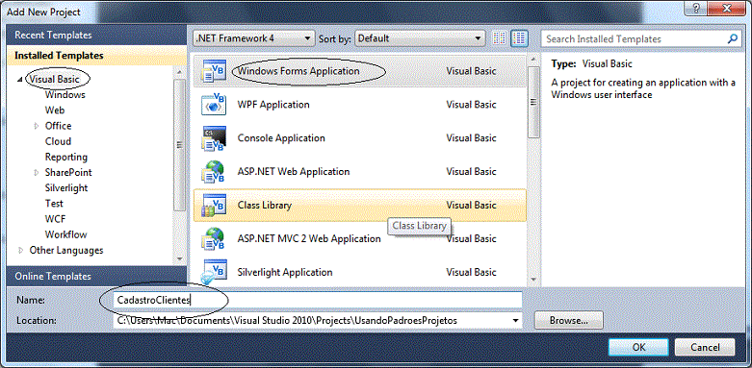Click the search magnifier icon
752x368 pixels.
click(732, 38)
